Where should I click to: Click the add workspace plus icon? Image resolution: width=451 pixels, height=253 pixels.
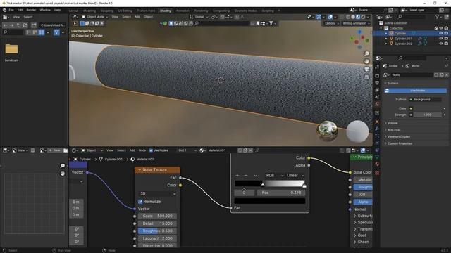click(279, 11)
